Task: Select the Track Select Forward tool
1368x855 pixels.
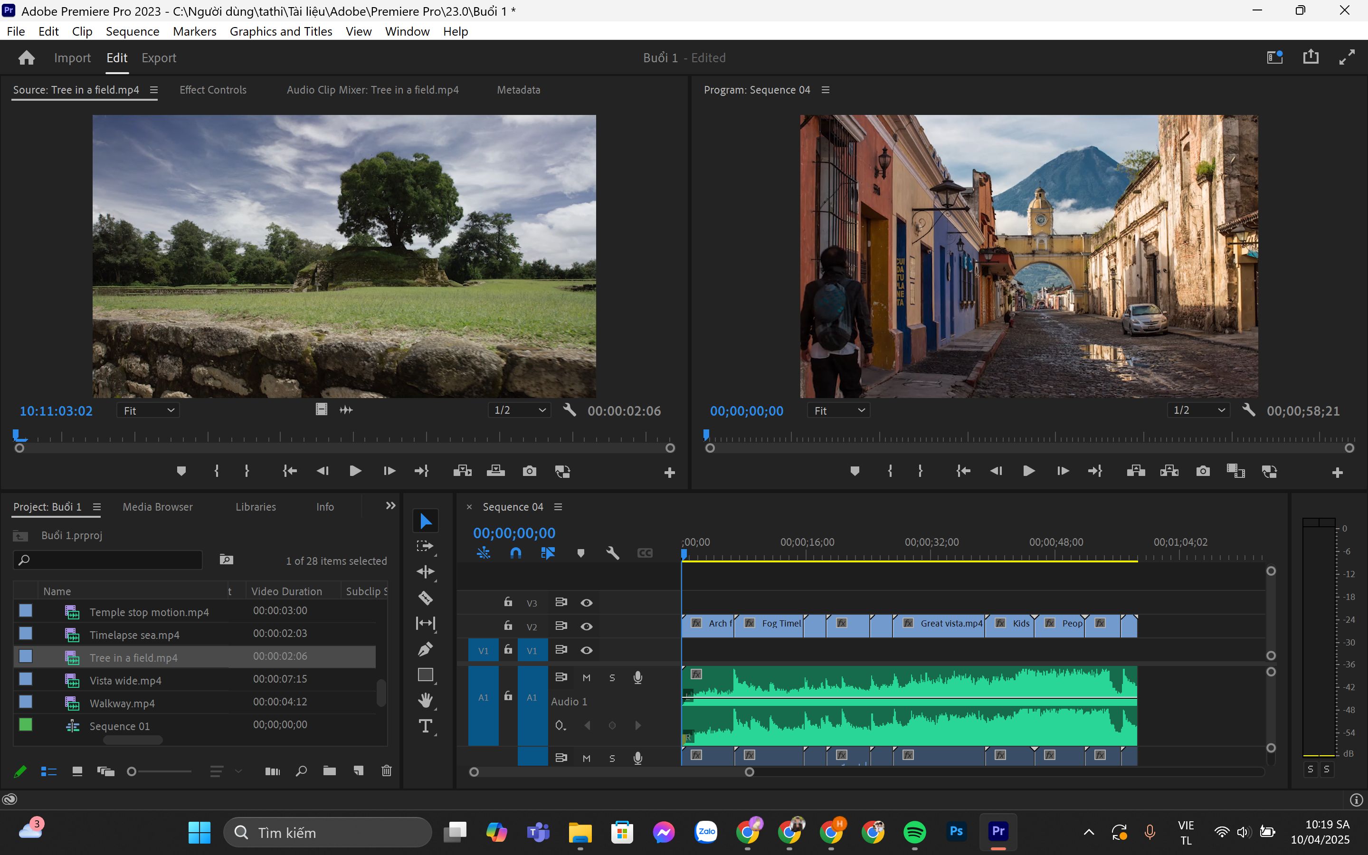Action: [425, 546]
